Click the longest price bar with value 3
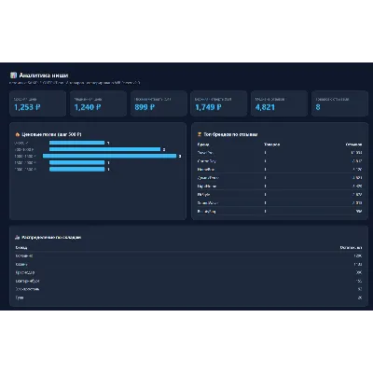Image resolution: width=373 pixels, height=373 pixels. pyautogui.click(x=109, y=156)
